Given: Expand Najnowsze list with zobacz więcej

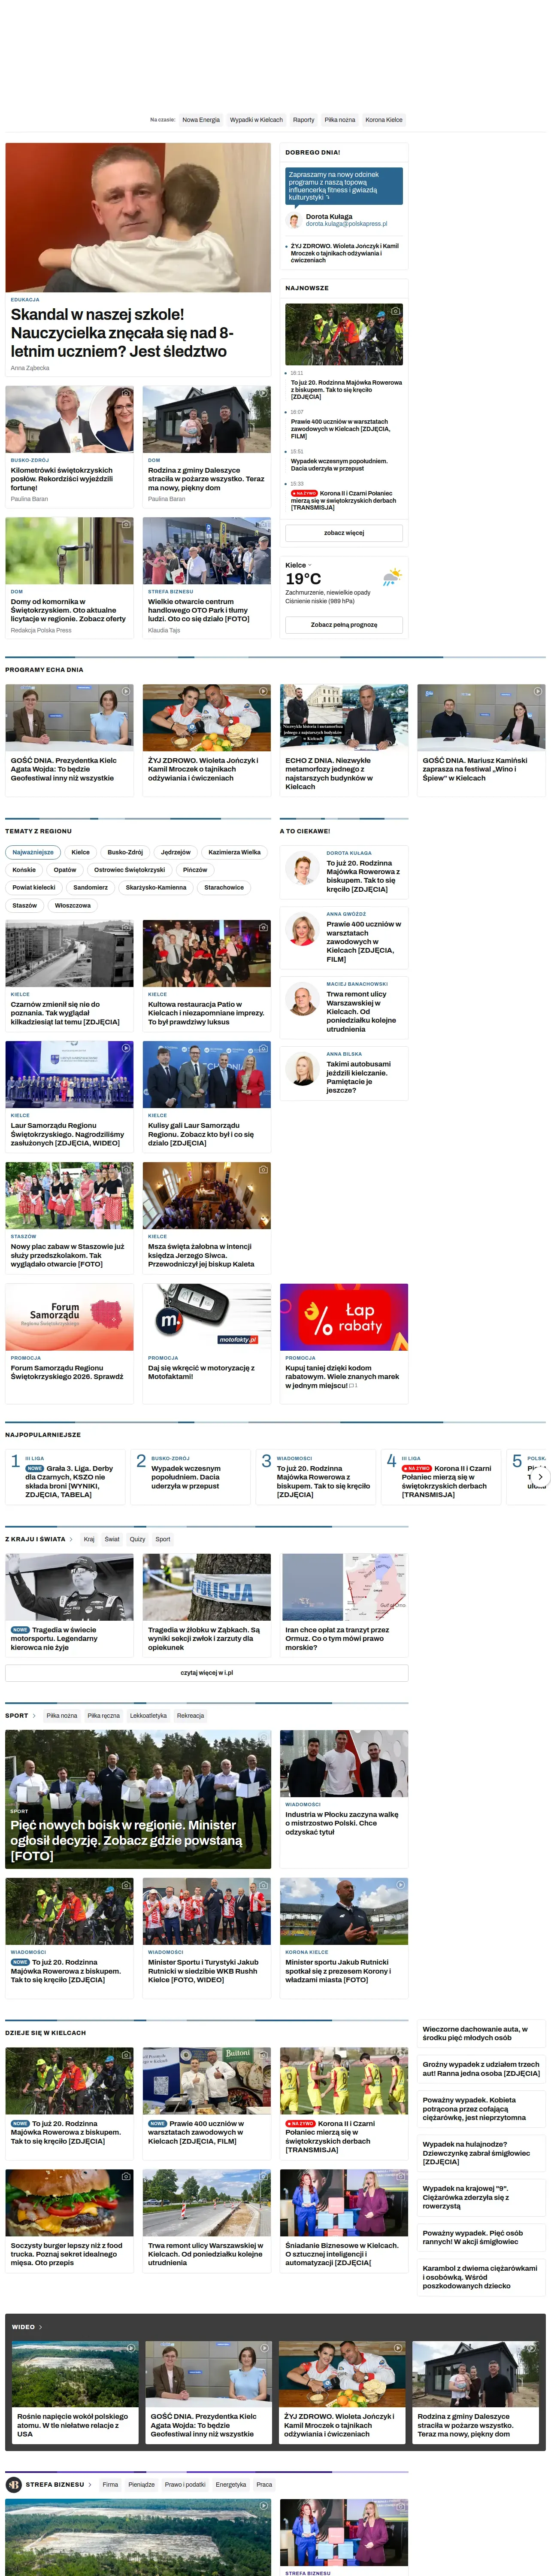Looking at the screenshot, I should 344,533.
